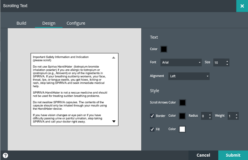Switch to the Build tab
248x160 pixels.
pos(21,23)
